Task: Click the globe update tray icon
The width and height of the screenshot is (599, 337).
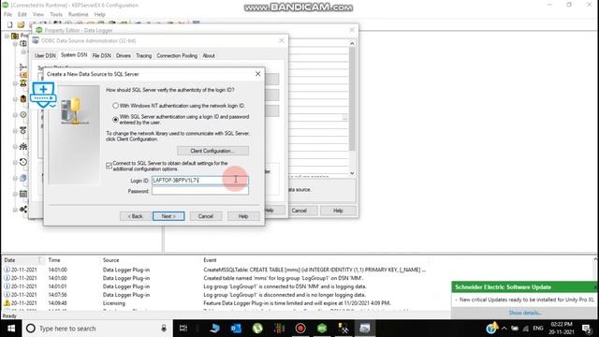Action: pyautogui.click(x=491, y=328)
